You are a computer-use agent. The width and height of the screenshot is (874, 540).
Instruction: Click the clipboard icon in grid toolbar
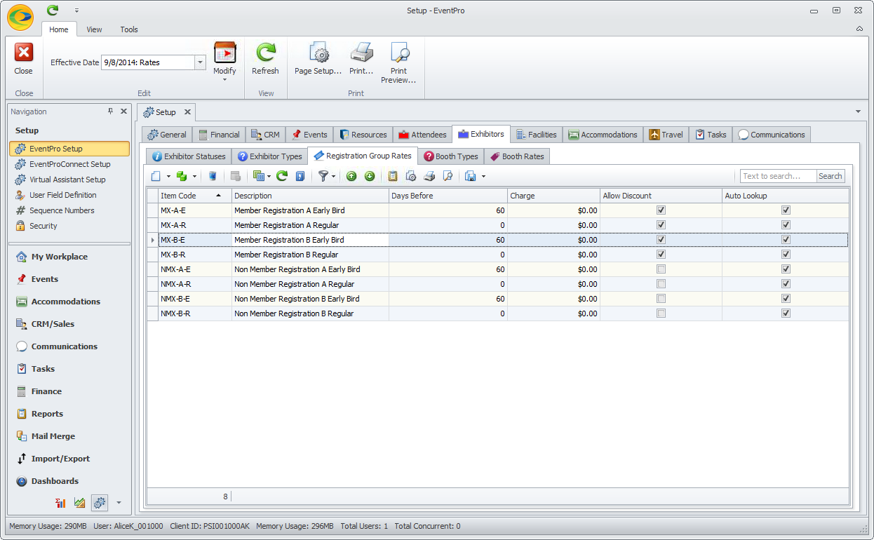point(393,176)
